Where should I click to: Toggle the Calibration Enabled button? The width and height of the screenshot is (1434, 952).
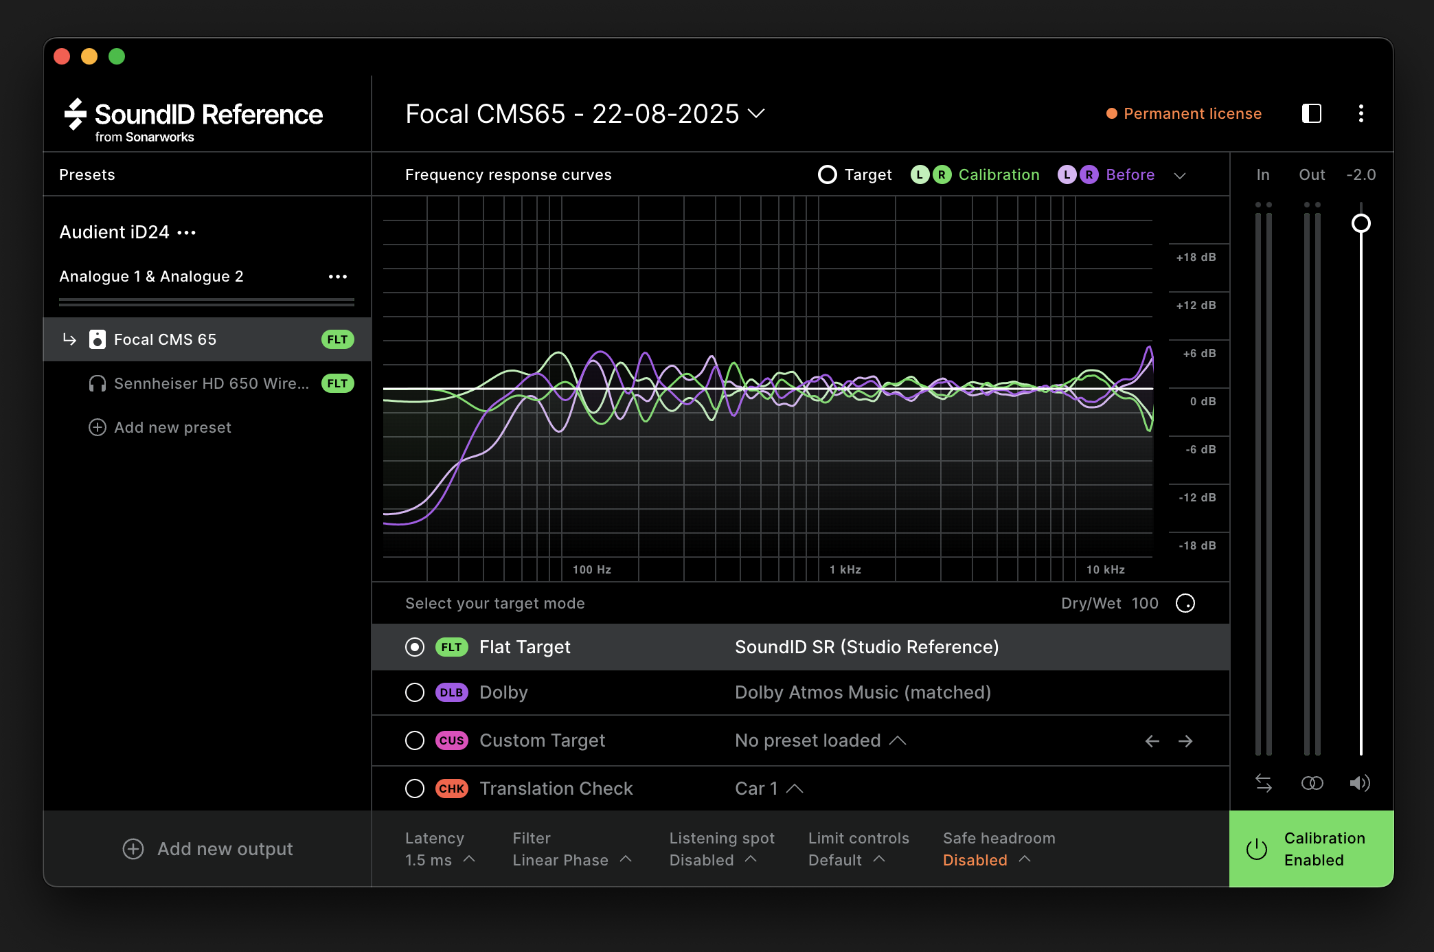coord(1312,849)
